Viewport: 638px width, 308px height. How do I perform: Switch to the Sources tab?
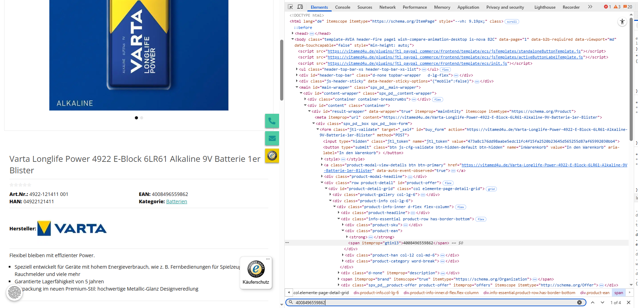[364, 7]
